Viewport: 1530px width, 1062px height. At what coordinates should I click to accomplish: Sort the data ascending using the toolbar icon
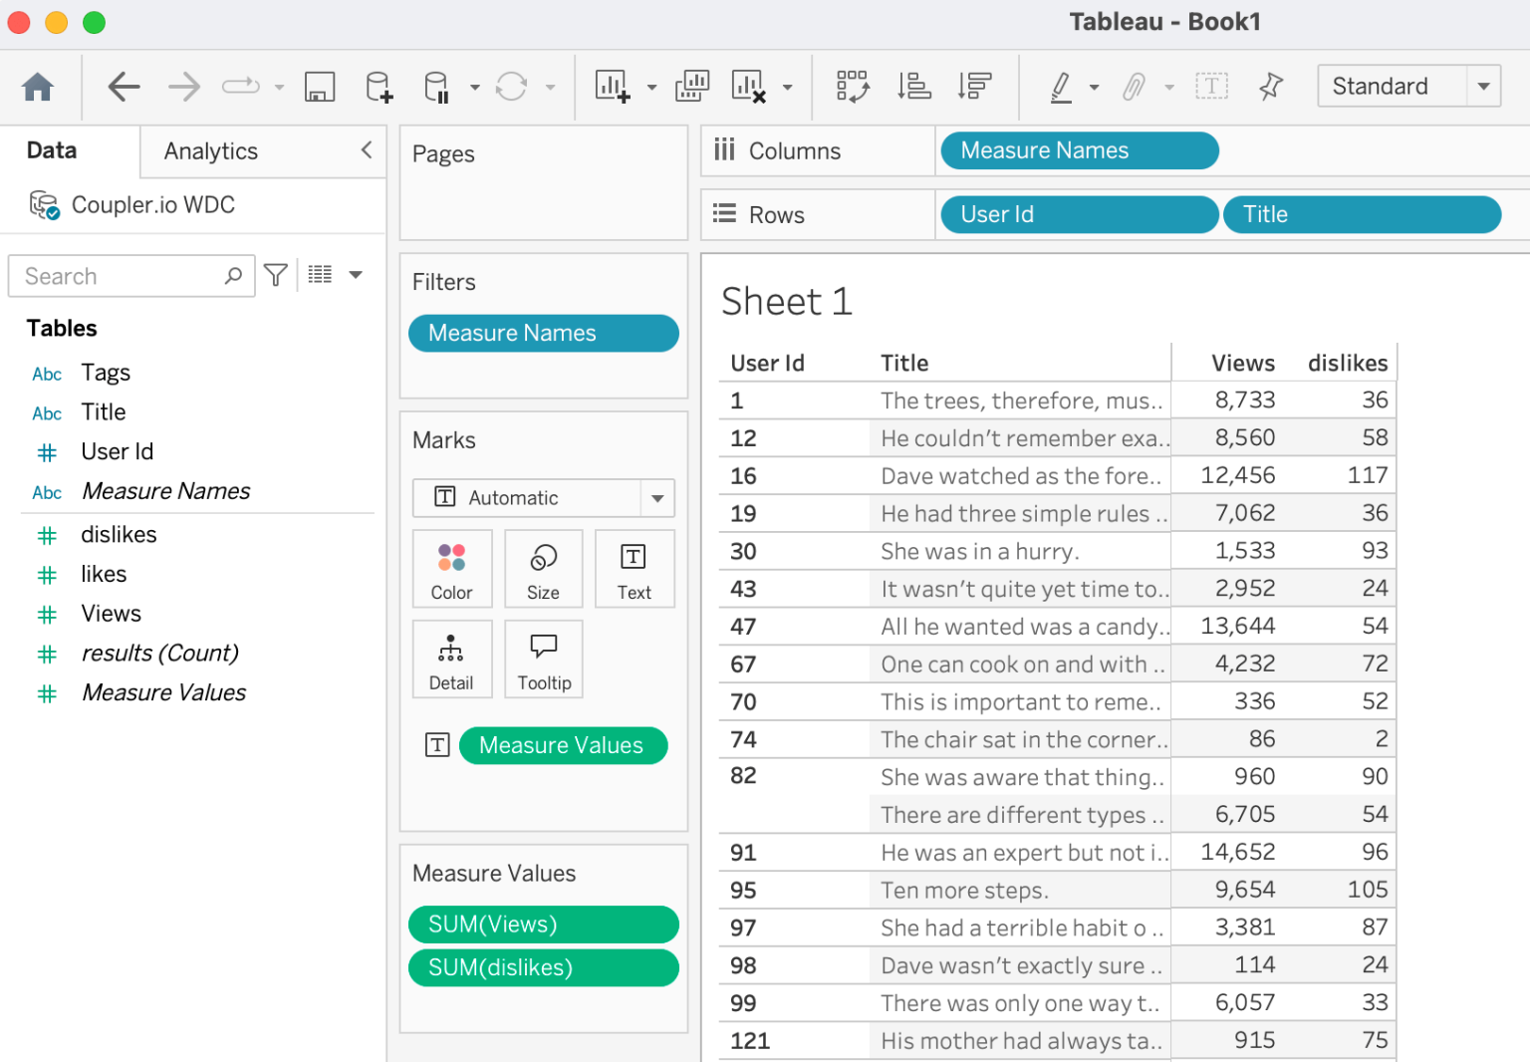pyautogui.click(x=913, y=87)
